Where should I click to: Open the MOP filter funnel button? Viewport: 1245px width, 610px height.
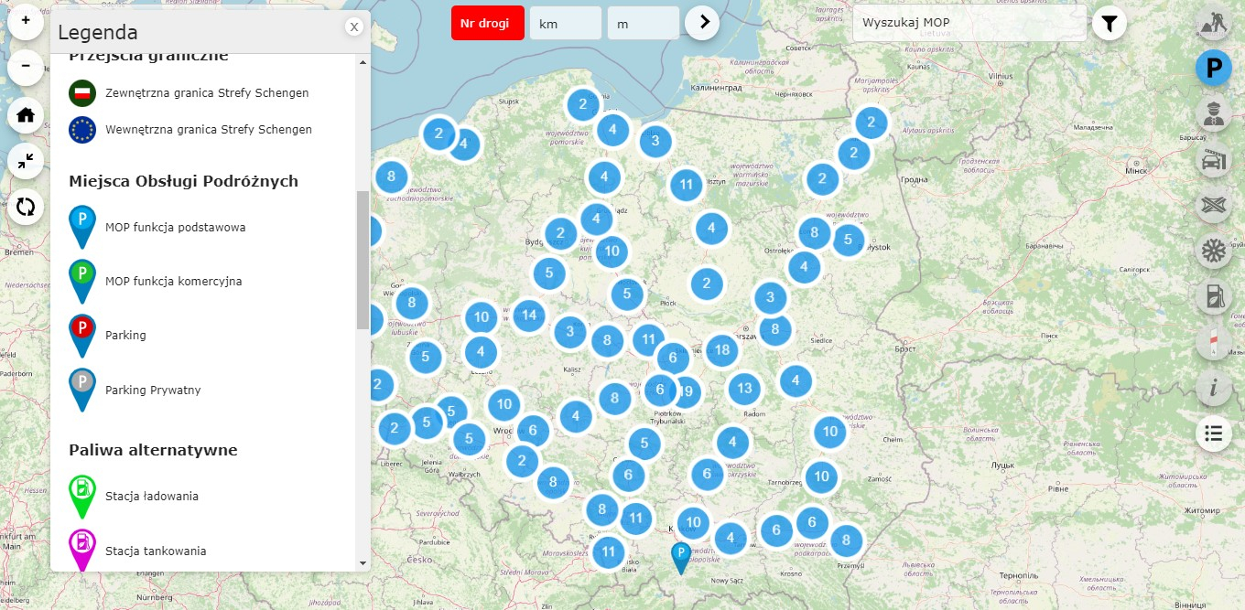pyautogui.click(x=1110, y=23)
